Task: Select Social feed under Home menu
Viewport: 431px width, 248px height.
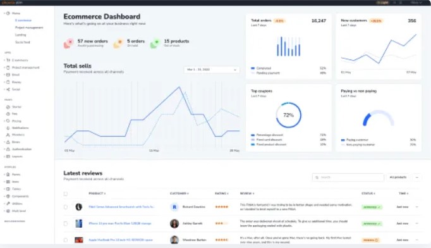Action: click(x=23, y=42)
